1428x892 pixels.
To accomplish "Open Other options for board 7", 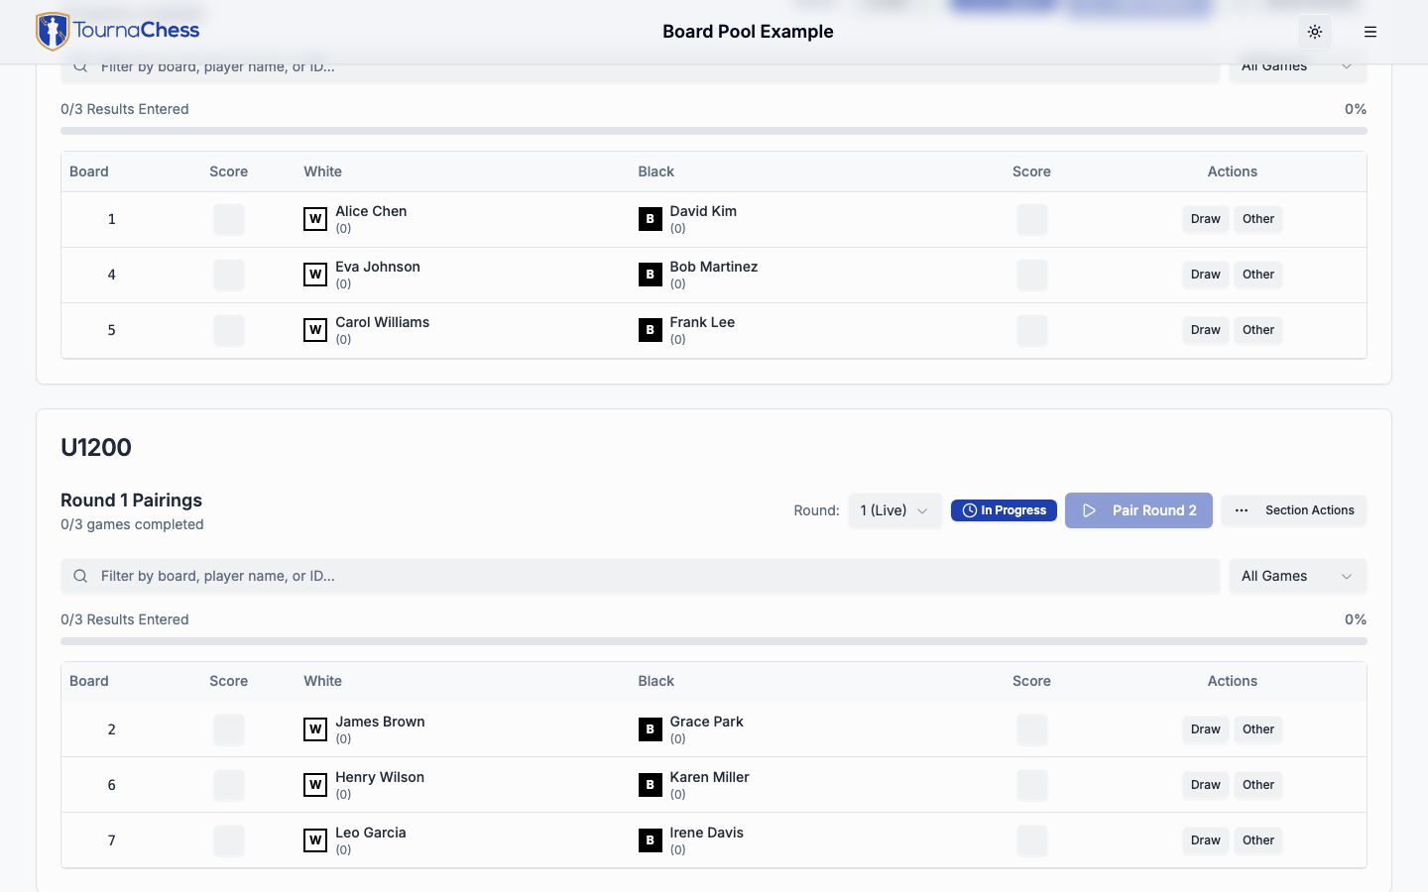I will point(1258,840).
